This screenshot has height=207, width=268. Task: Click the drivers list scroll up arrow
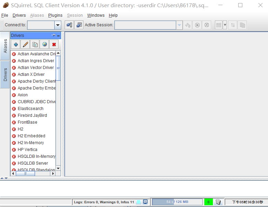tap(58, 53)
